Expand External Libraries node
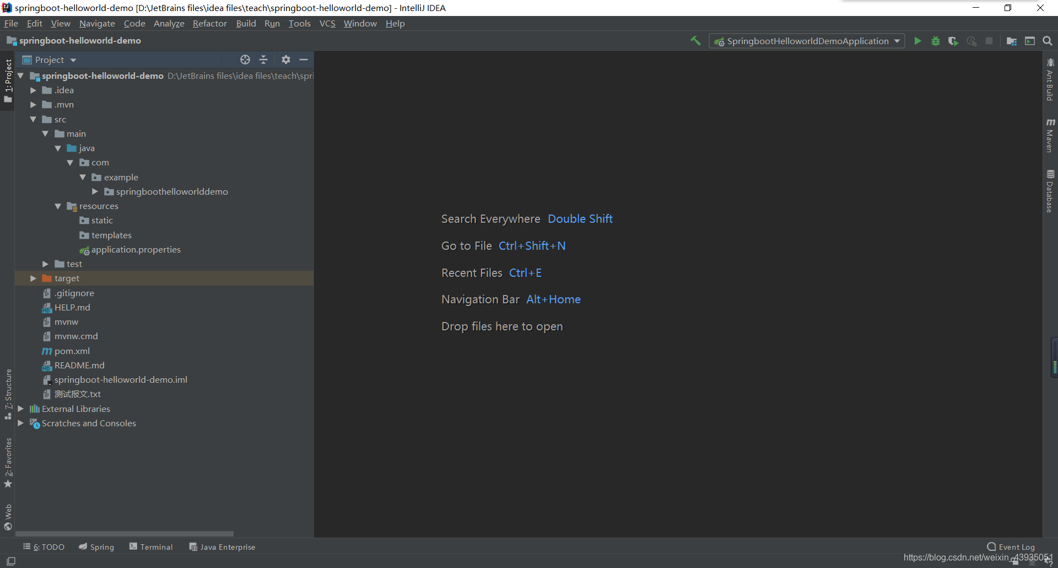This screenshot has width=1058, height=568. coord(20,409)
